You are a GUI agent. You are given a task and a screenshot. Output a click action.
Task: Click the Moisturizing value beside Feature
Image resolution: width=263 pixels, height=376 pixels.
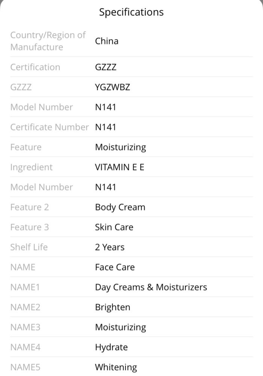pyautogui.click(x=121, y=147)
